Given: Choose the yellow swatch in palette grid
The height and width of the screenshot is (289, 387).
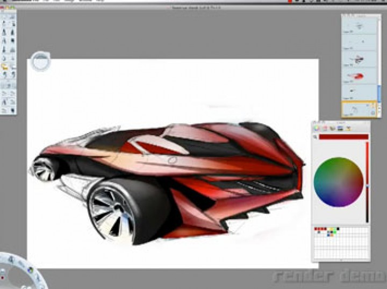Looking at the screenshot, I should (x=332, y=229).
